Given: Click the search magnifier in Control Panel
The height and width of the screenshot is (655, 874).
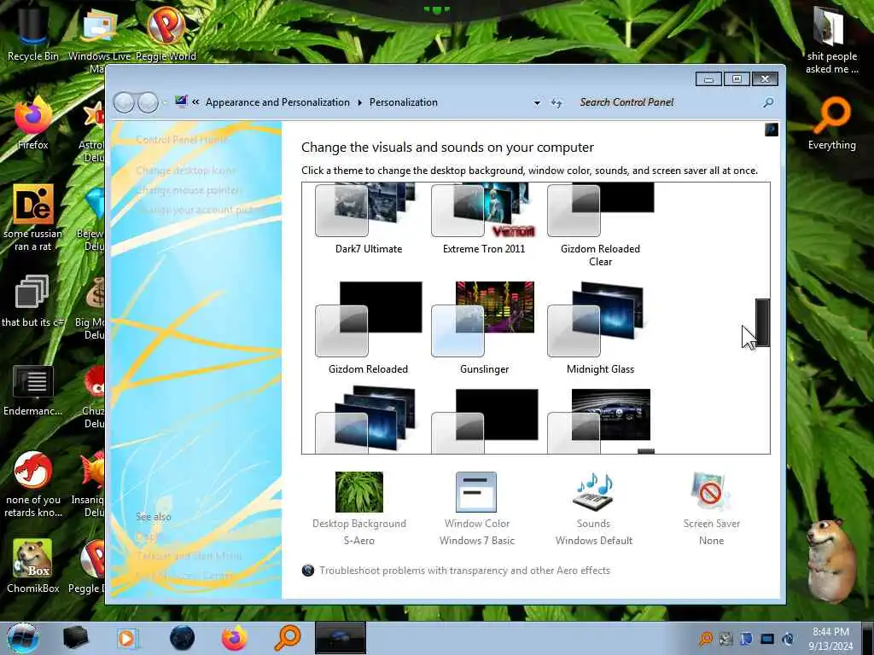Looking at the screenshot, I should pyautogui.click(x=768, y=102).
